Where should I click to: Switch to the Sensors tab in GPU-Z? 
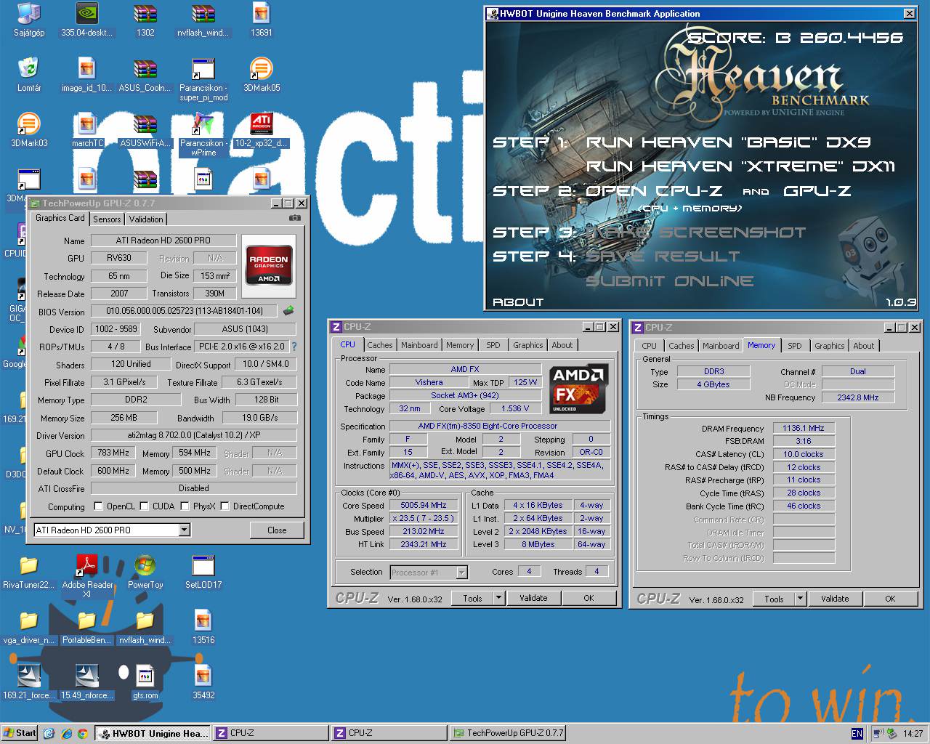pos(107,219)
